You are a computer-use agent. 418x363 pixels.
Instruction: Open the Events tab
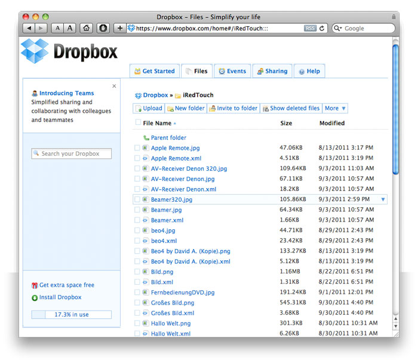[x=232, y=71]
